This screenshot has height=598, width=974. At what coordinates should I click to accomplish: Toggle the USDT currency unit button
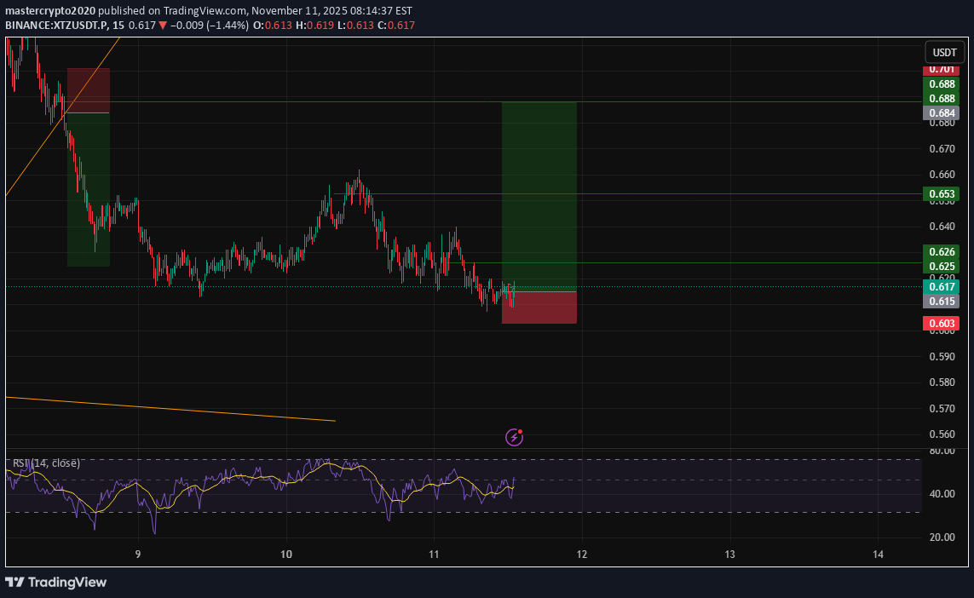[944, 52]
